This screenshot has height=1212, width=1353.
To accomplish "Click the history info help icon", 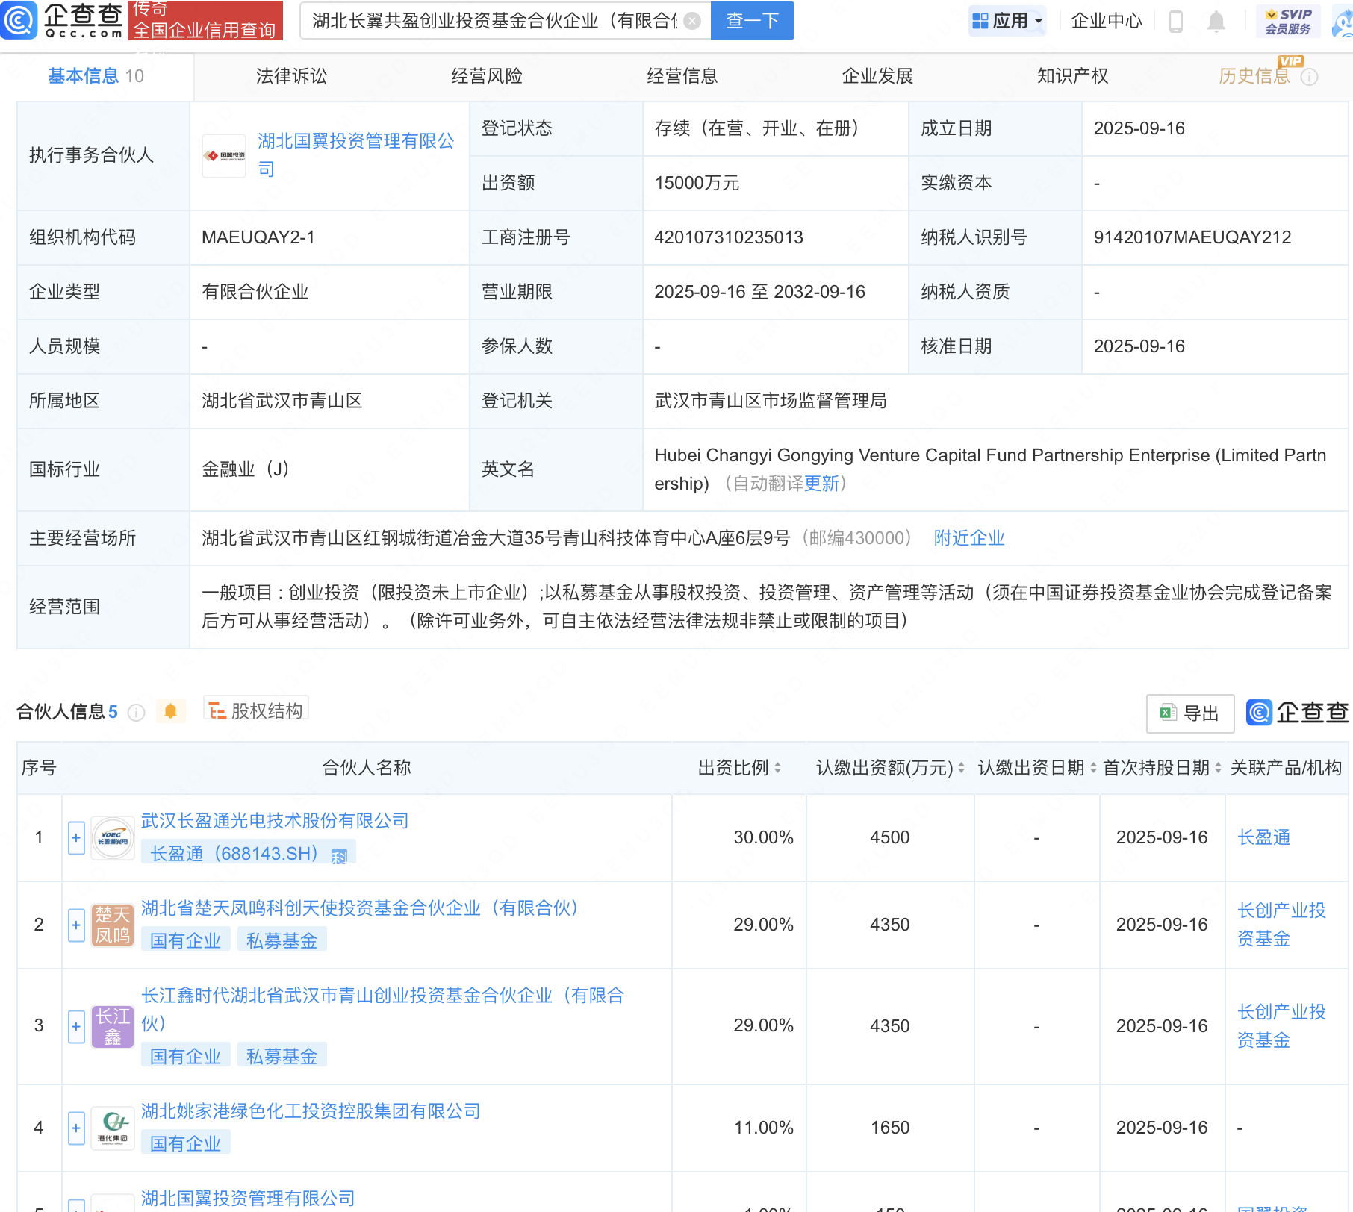I will point(1309,76).
